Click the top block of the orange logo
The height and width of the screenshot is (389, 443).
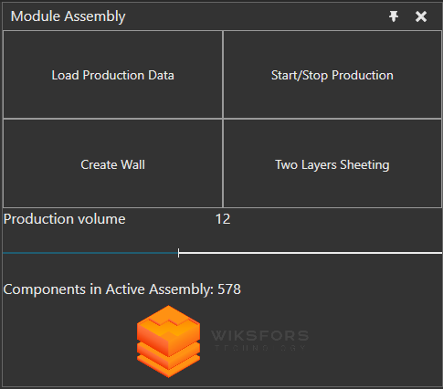coord(168,329)
